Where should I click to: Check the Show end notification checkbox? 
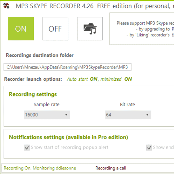pos(149,148)
